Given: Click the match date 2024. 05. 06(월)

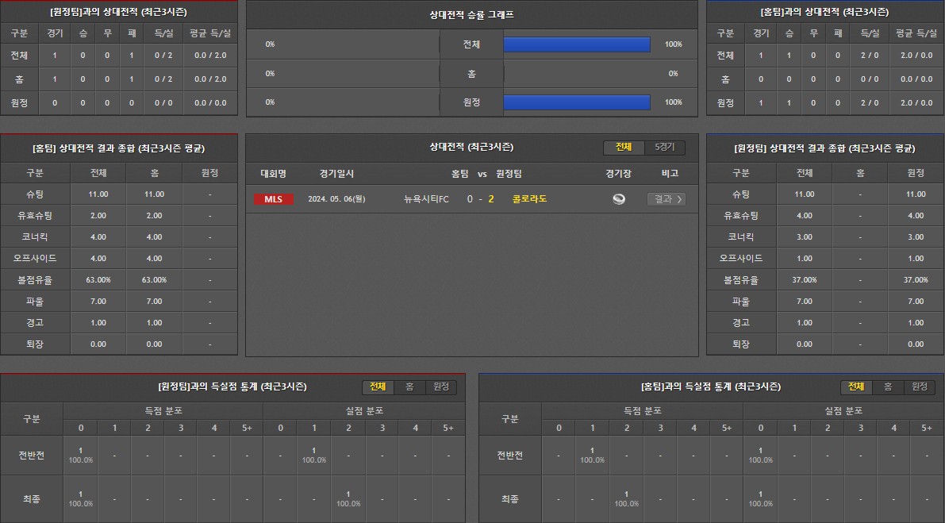Looking at the screenshot, I should (336, 199).
